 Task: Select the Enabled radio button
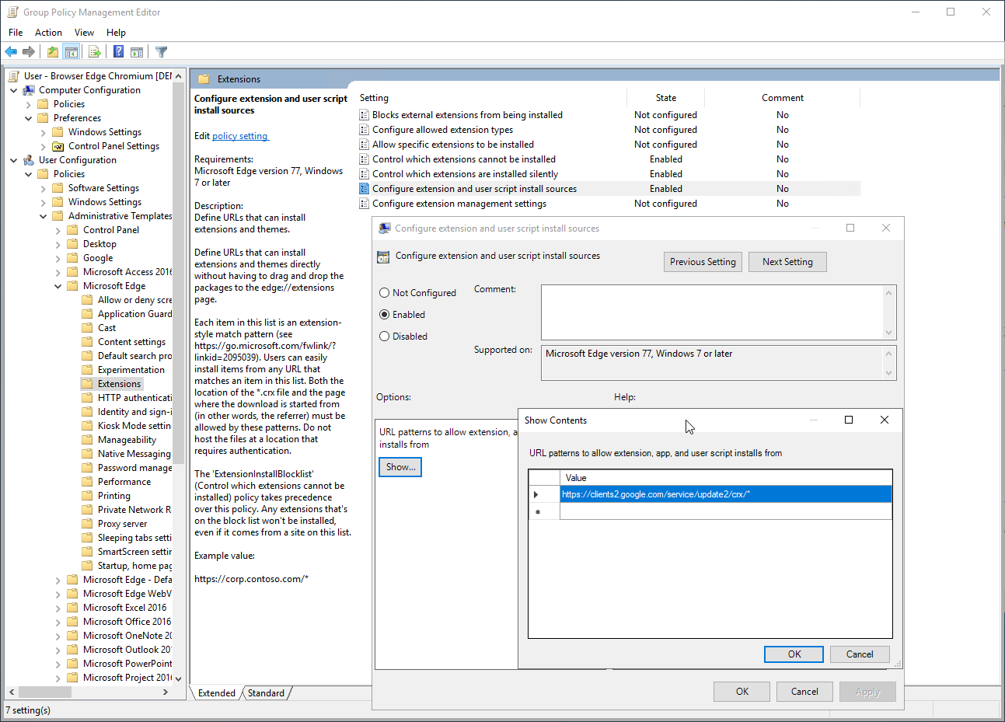coord(385,315)
